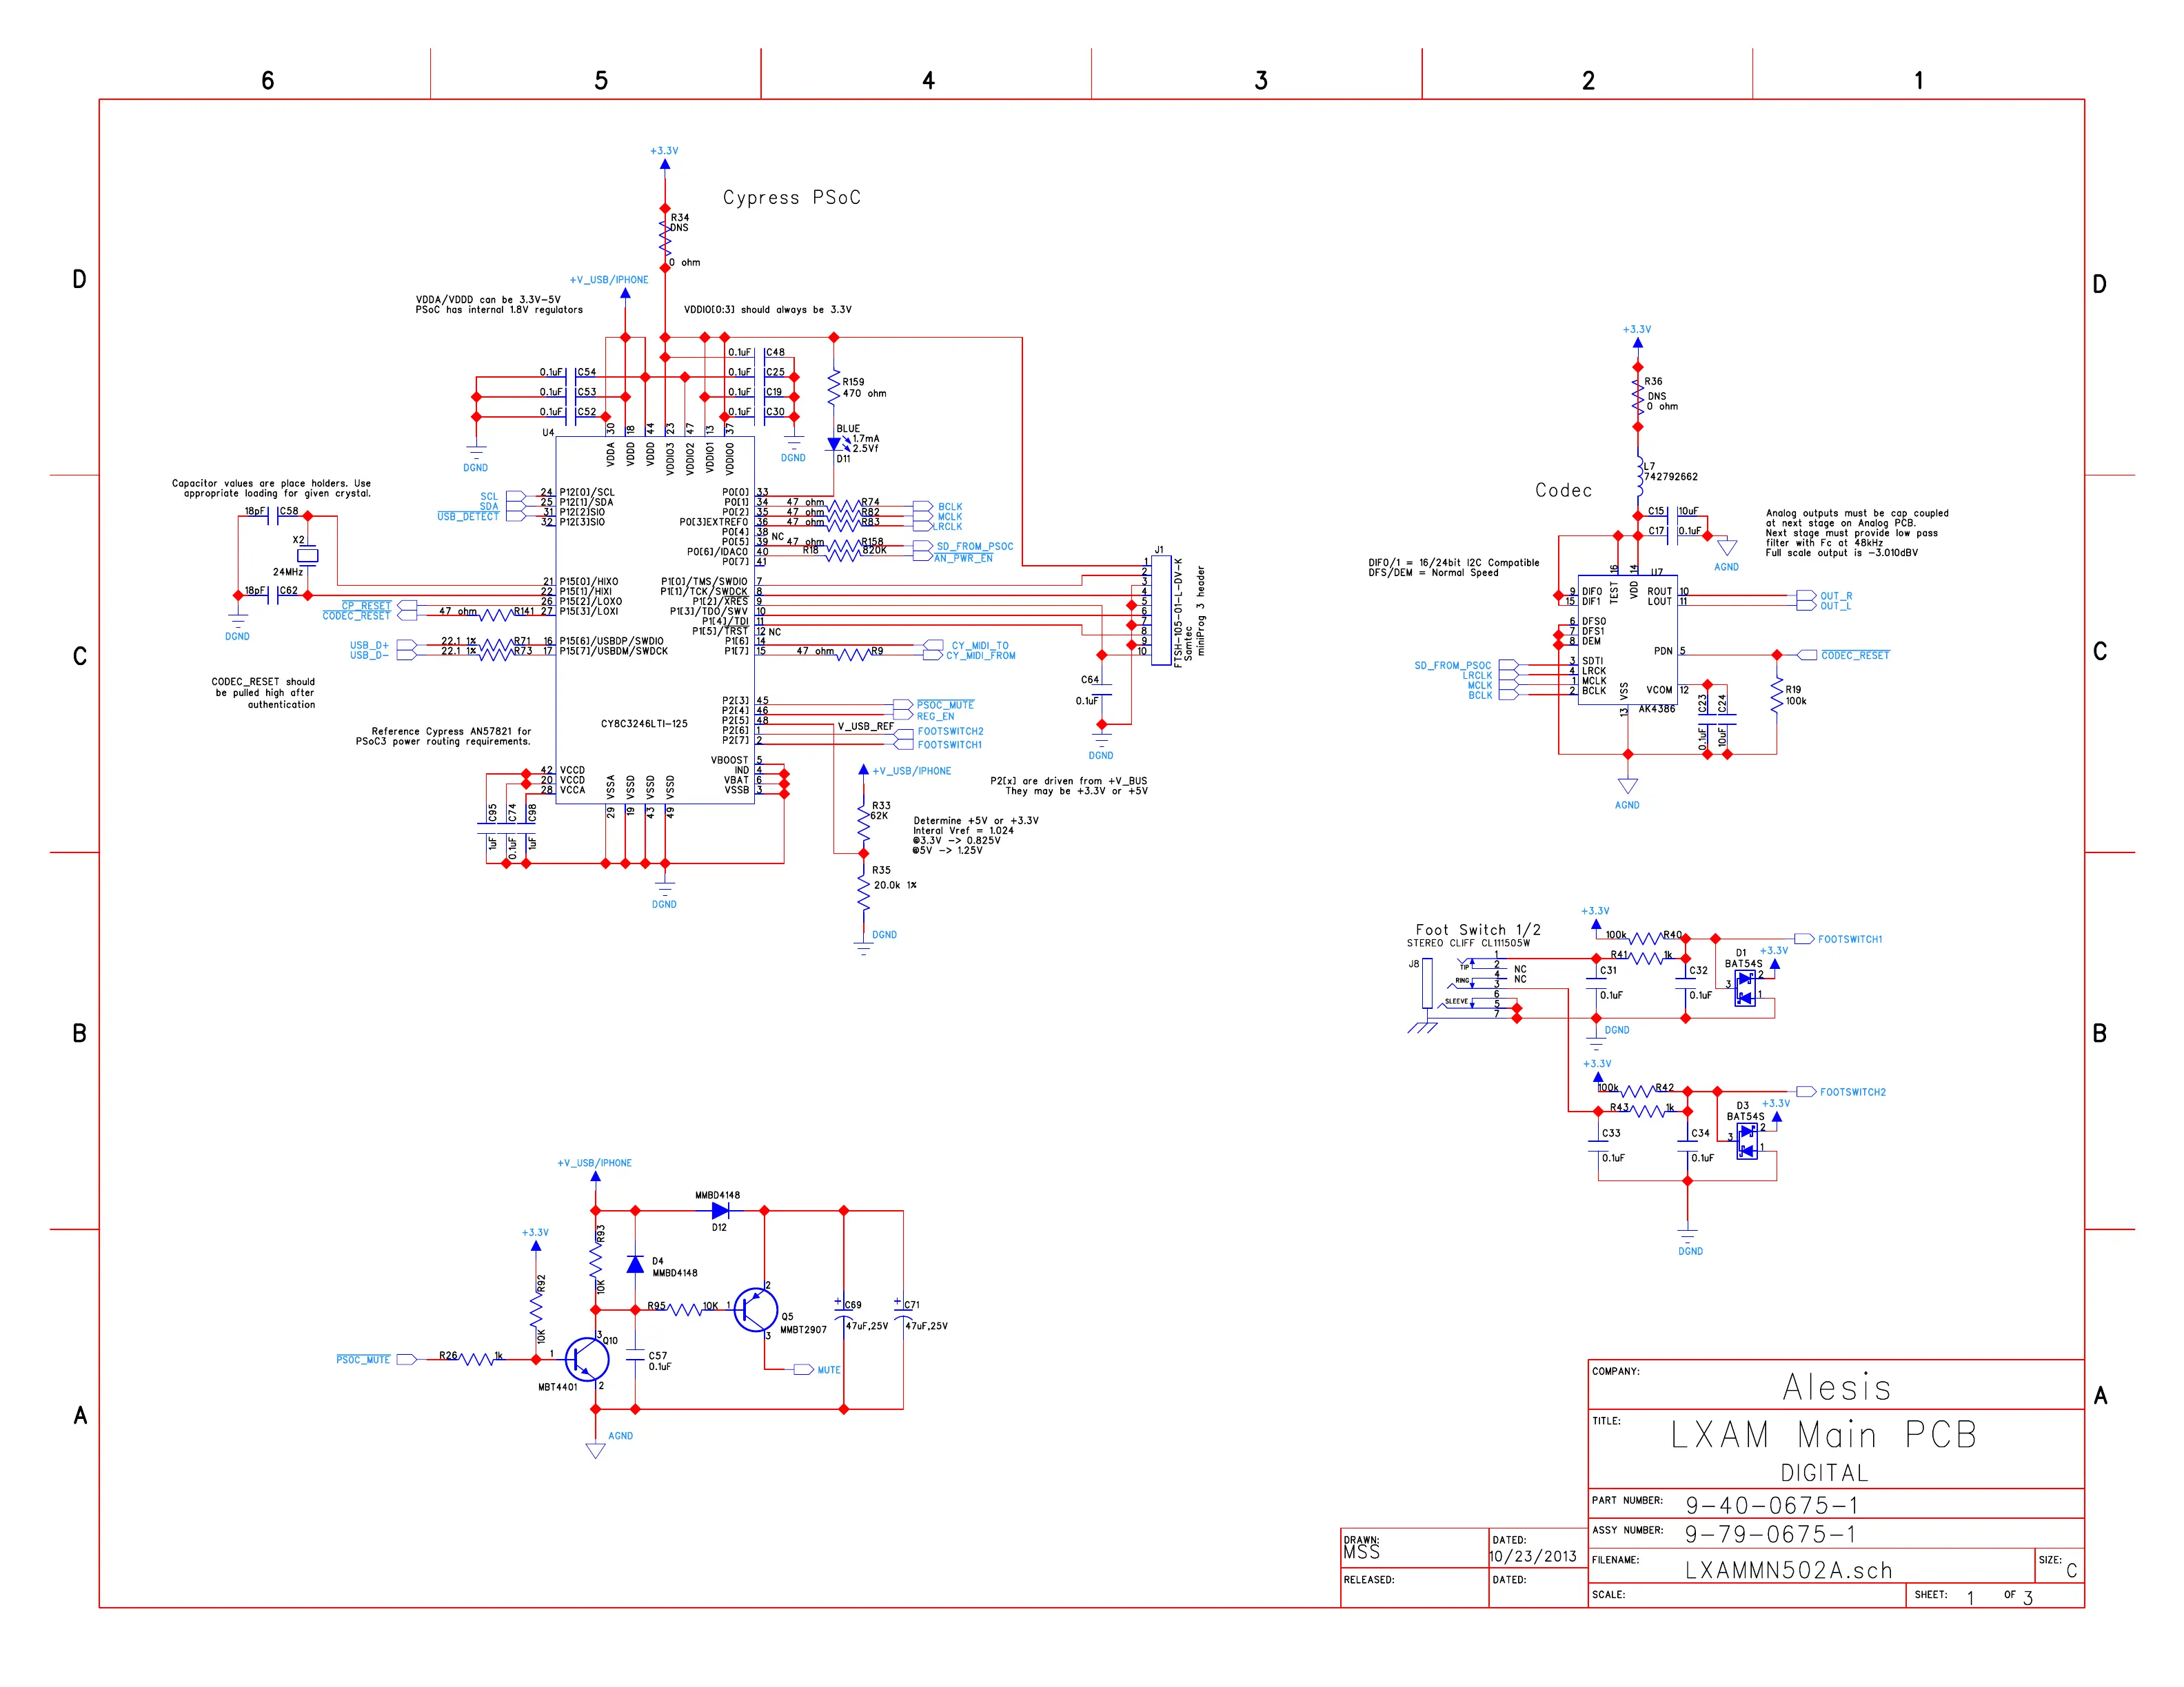Select the R159 470 ohm resistor
Viewport: 2184px width, 1687px height.
pyautogui.click(x=834, y=388)
